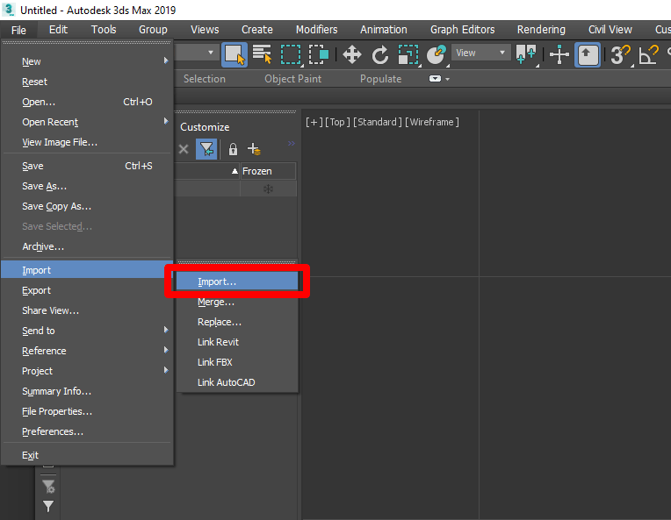Activate the Select and Move tool

pos(352,54)
